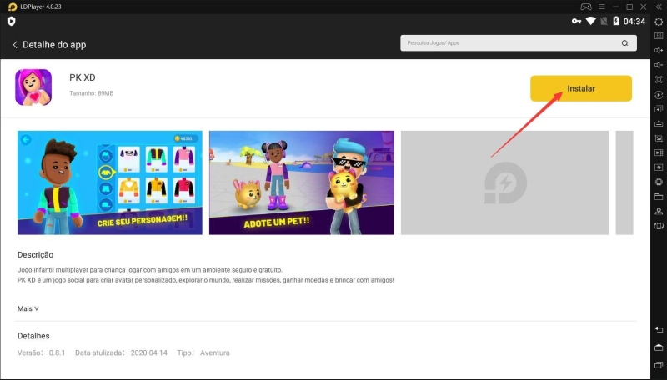Open the shared folder icon in sidebar
Viewport: 667px width, 380px height.
659,197
